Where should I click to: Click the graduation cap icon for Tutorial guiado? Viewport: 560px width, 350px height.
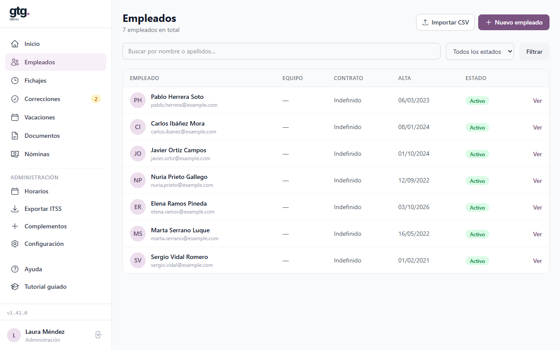(15, 287)
